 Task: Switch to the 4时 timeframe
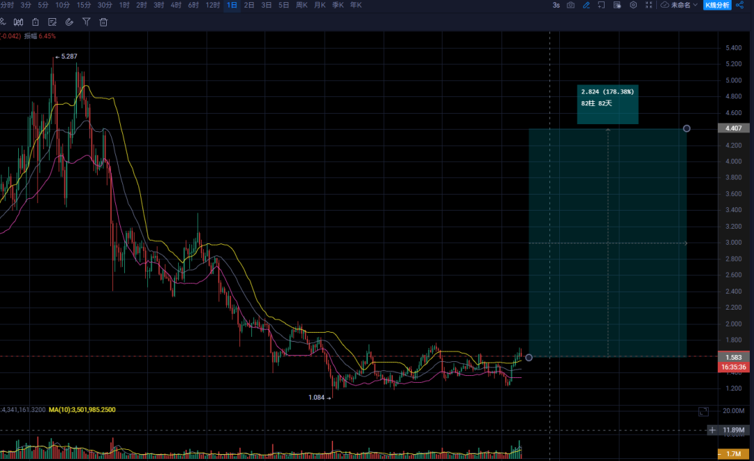[176, 6]
